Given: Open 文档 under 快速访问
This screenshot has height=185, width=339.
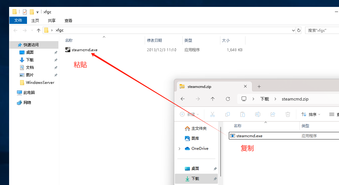Looking at the screenshot, I should [x=30, y=68].
